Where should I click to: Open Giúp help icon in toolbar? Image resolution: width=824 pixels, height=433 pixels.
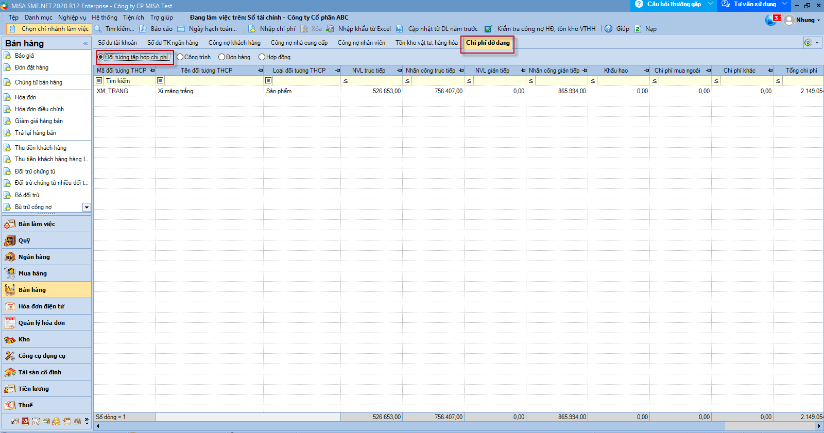[608, 29]
